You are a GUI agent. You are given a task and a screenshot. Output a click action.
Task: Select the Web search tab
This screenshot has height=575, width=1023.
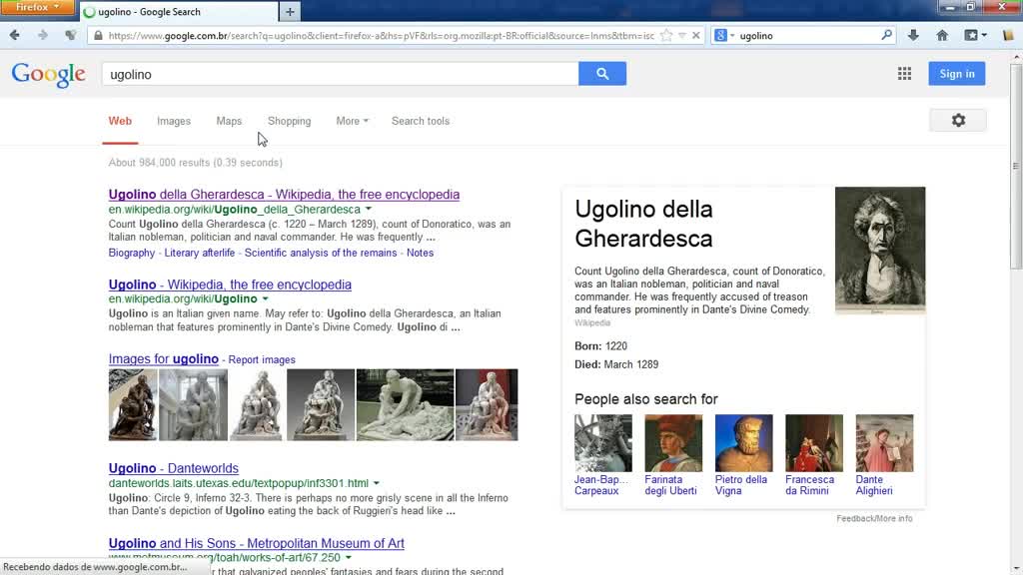tap(120, 121)
